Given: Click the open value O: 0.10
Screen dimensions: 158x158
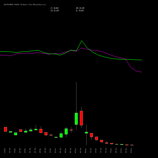Looking at the screenshot, I should 55,11.
